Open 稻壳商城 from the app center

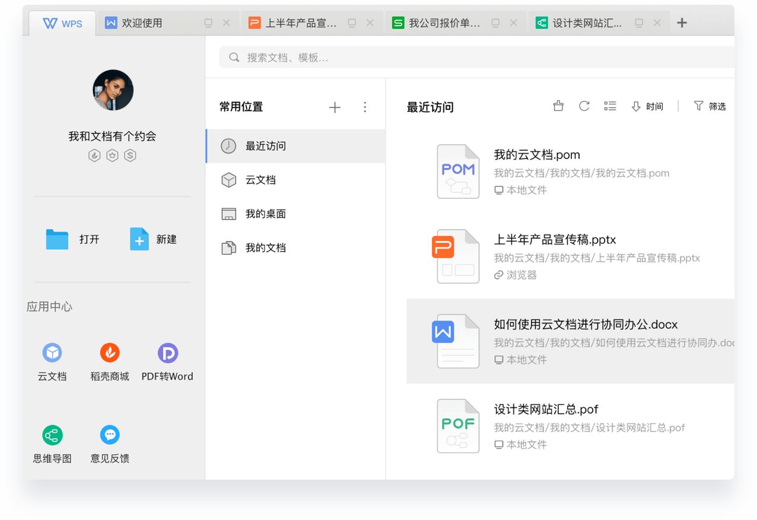(x=109, y=352)
